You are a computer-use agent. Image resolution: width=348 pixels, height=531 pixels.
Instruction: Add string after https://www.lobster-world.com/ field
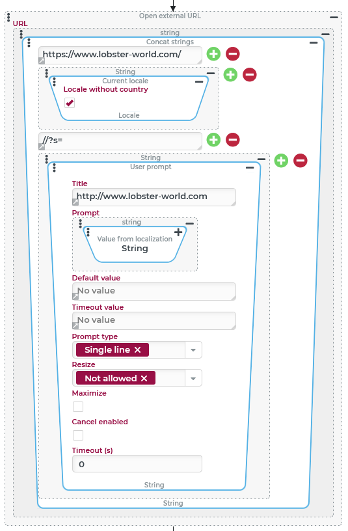point(213,54)
